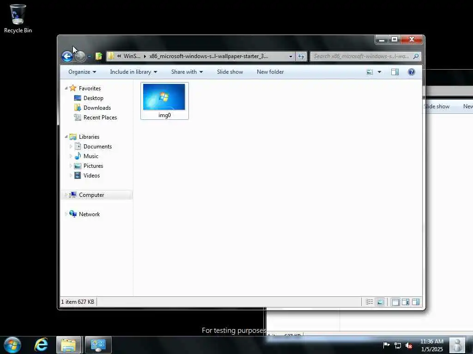Viewport: 473px width, 354px height.
Task: Toggle middle pane layout icon in status bar
Action: coord(406,302)
